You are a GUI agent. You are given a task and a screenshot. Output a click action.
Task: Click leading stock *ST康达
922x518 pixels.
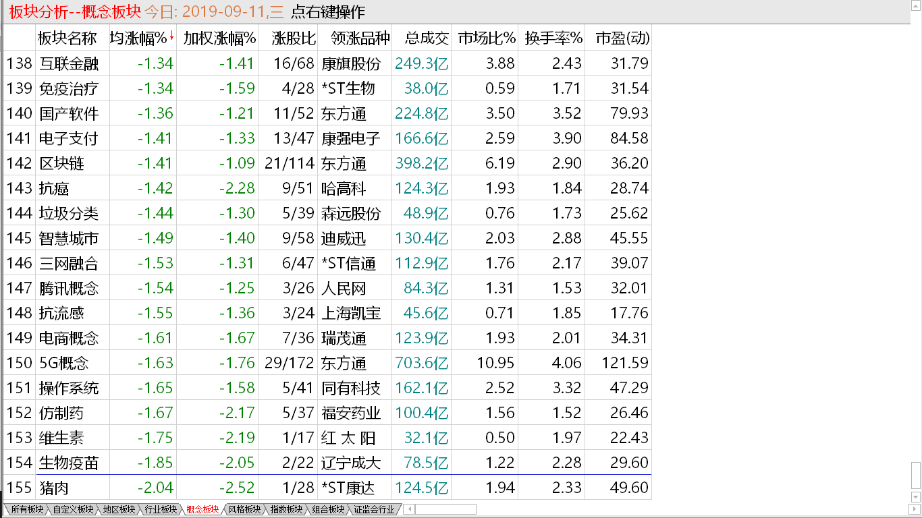pos(348,488)
